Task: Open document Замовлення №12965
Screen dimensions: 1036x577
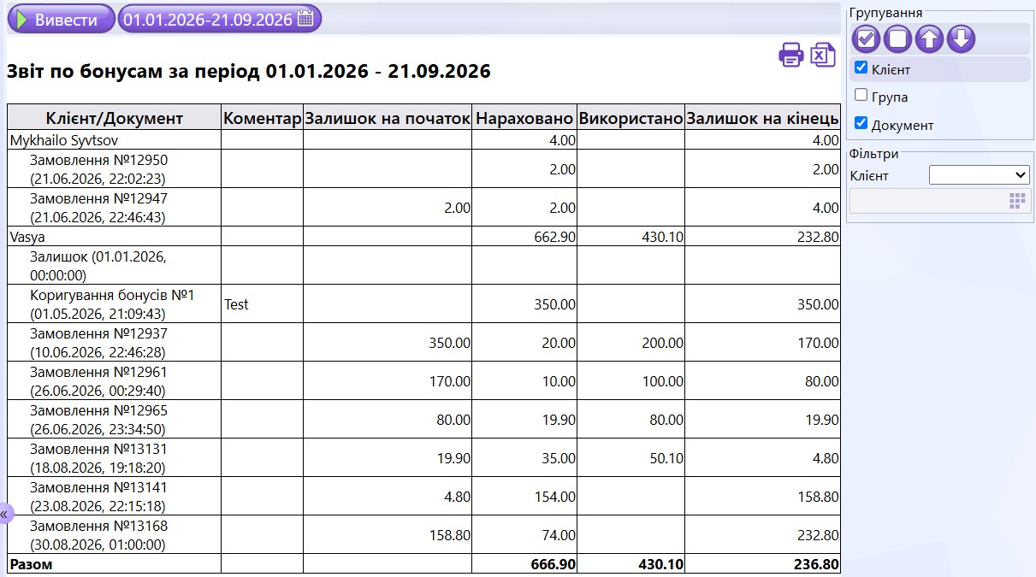Action: (98, 420)
